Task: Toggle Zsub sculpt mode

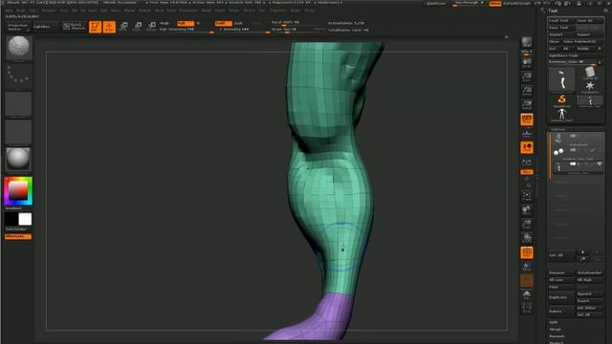Action: click(238, 23)
